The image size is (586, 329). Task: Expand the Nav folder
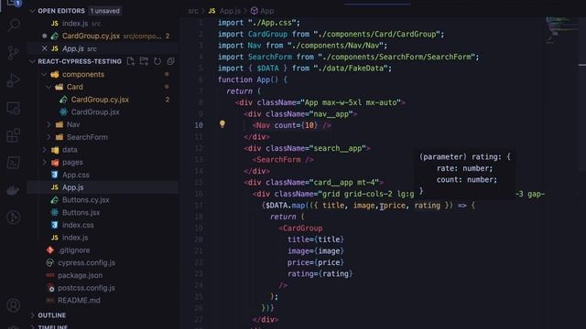pyautogui.click(x=49, y=124)
